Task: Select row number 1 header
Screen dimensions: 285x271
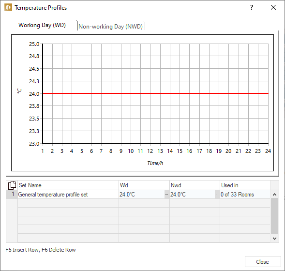Action: click(12, 195)
